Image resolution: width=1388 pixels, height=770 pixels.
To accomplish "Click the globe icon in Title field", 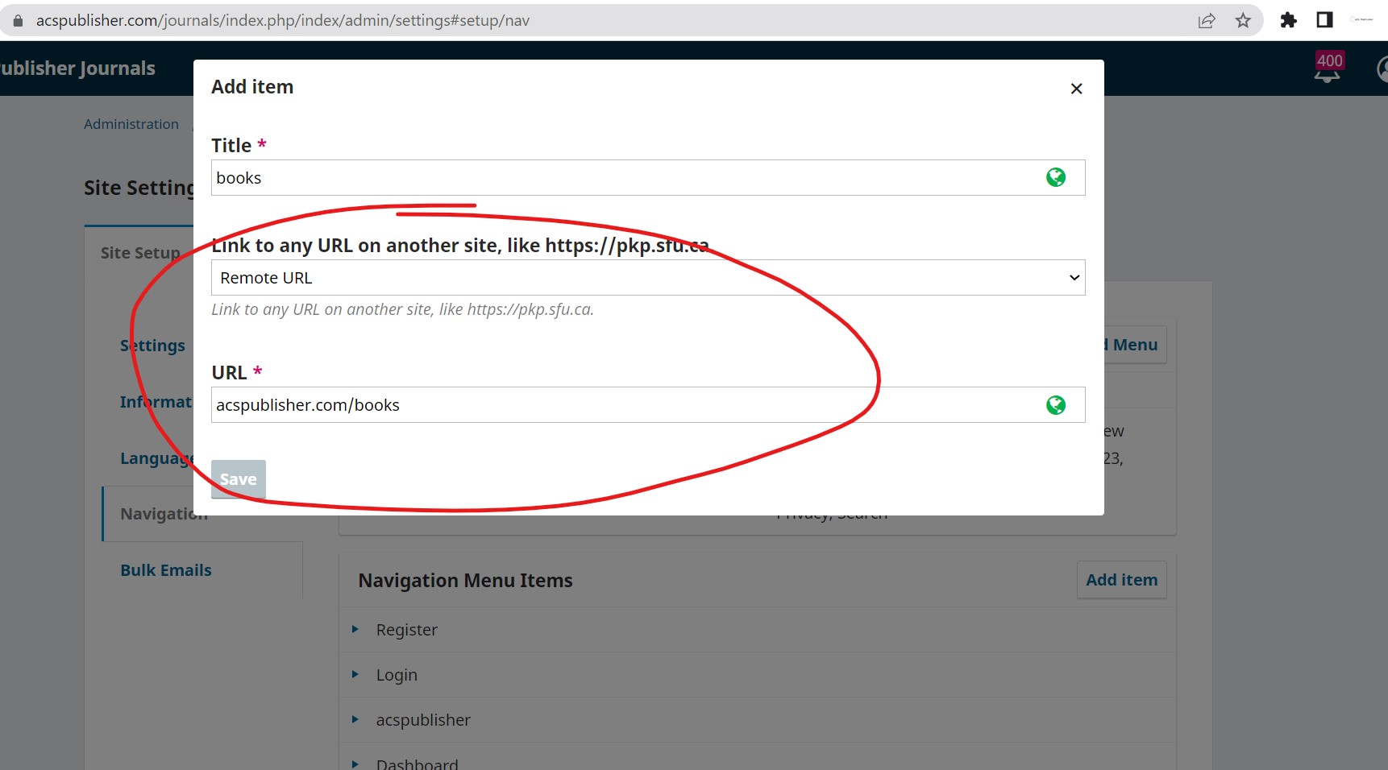I will pos(1055,177).
